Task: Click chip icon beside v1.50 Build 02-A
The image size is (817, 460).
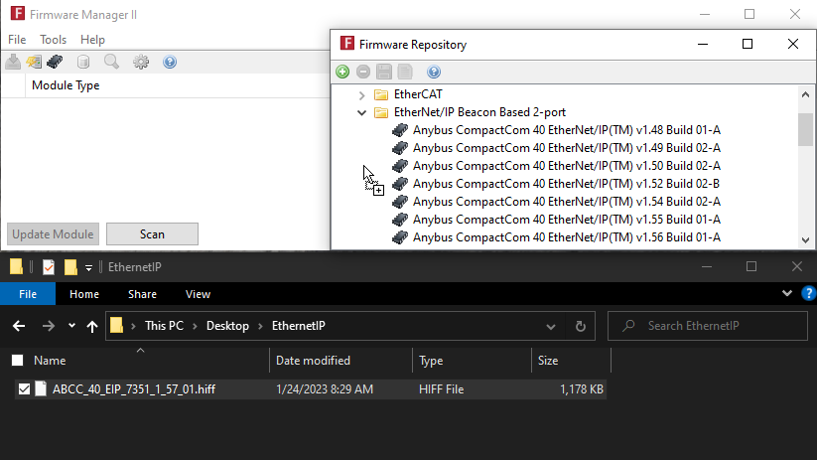Action: click(400, 166)
